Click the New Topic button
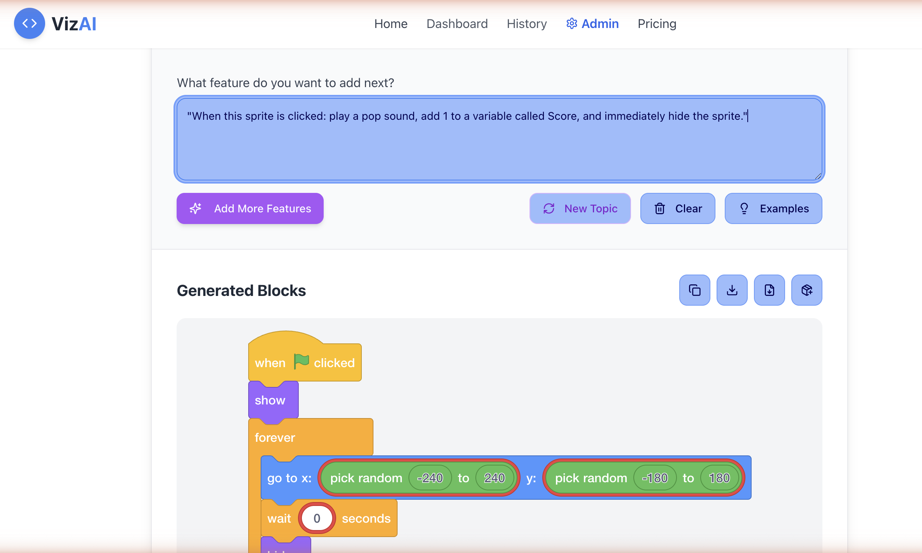The width and height of the screenshot is (922, 553). click(x=580, y=208)
